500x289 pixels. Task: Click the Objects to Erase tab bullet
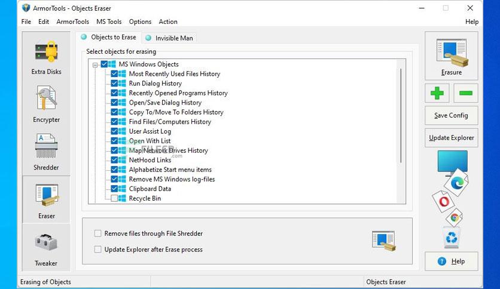84,37
